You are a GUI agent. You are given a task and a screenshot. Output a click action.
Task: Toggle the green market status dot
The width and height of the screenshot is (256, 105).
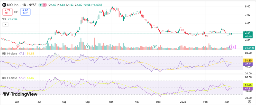tap(40, 5)
